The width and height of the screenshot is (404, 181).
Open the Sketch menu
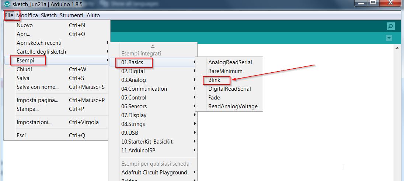[x=49, y=15]
